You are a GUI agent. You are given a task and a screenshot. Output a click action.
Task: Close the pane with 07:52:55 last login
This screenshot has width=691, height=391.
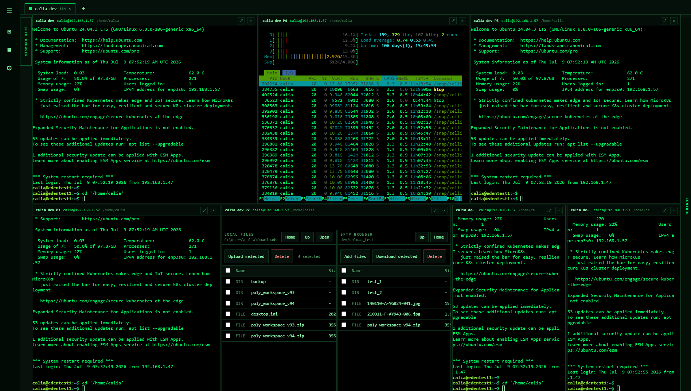point(674,210)
